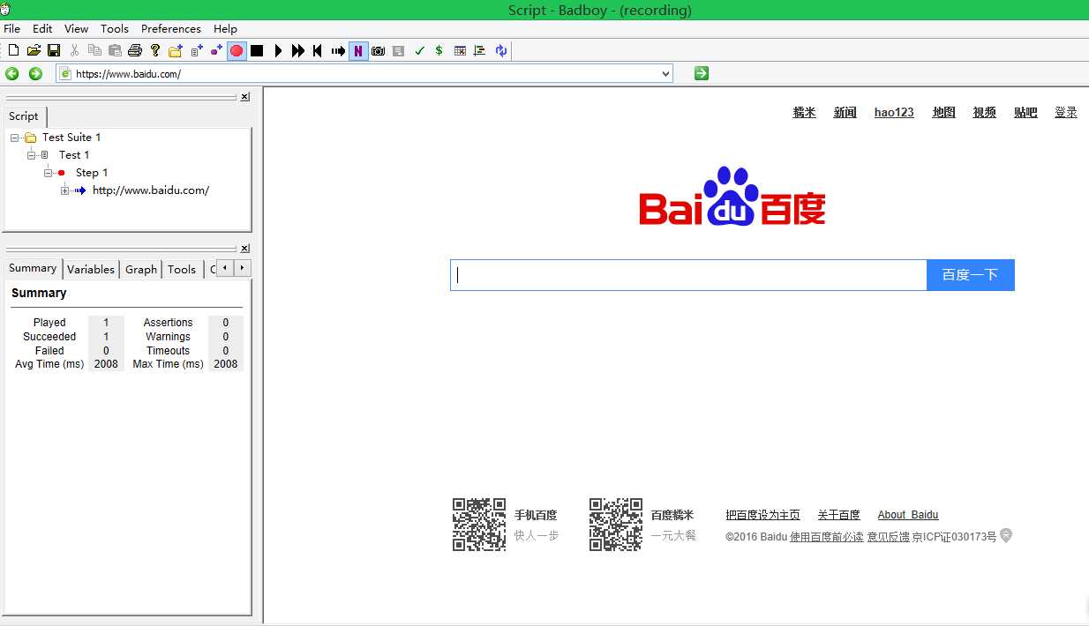
Task: Open the Tools menu
Action: pyautogui.click(x=115, y=29)
